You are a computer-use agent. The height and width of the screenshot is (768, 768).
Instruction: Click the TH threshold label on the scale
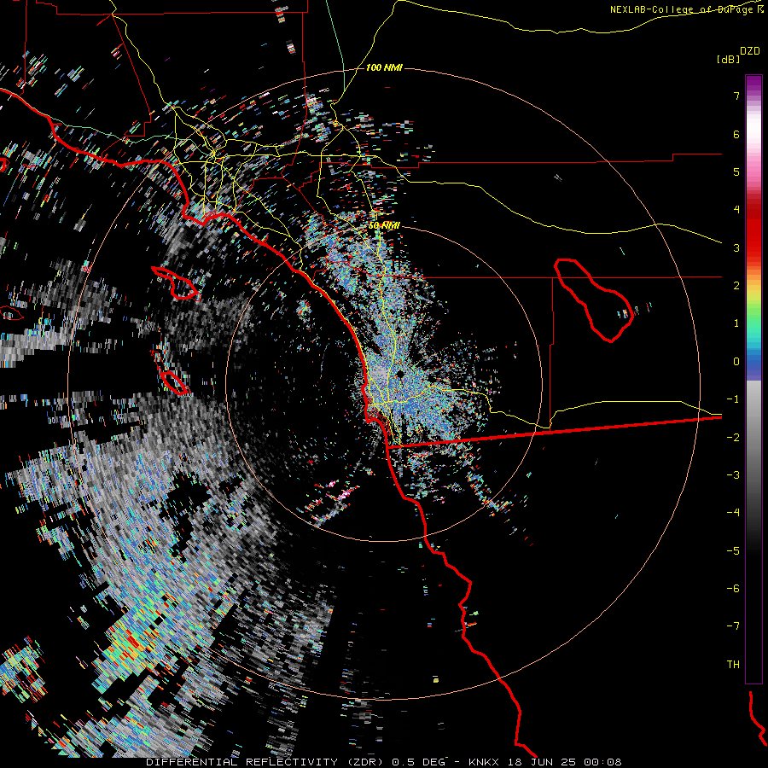coord(733,665)
